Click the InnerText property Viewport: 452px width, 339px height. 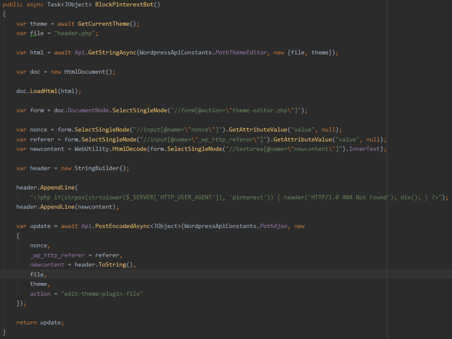[365, 149]
